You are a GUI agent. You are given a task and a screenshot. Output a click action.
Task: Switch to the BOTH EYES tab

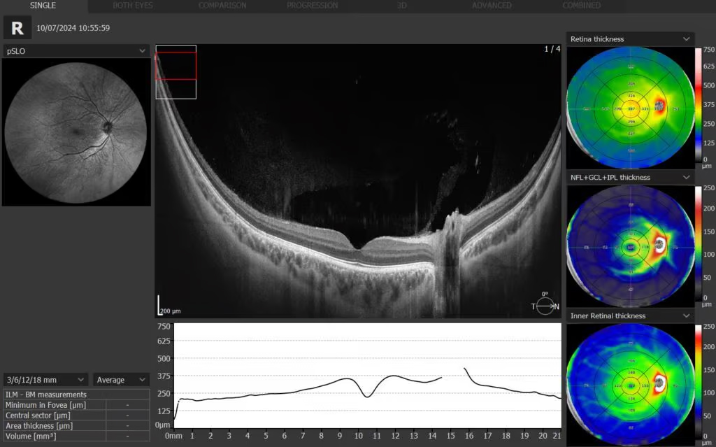click(x=133, y=6)
